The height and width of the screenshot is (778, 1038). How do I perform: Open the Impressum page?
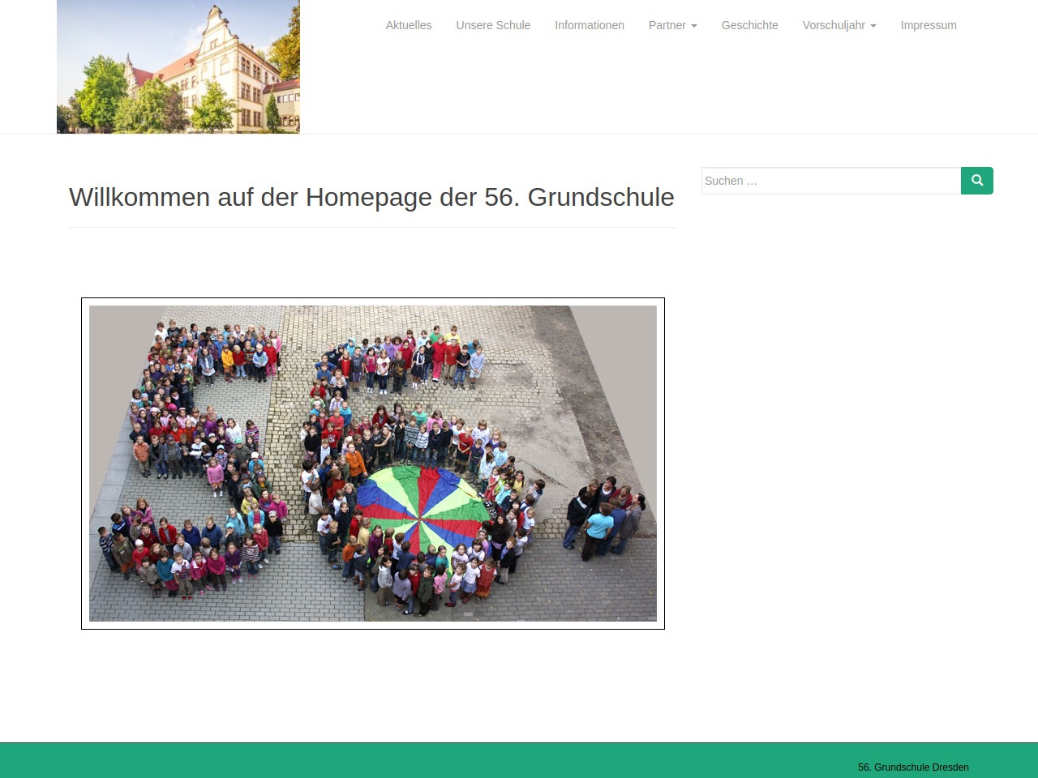click(x=929, y=25)
